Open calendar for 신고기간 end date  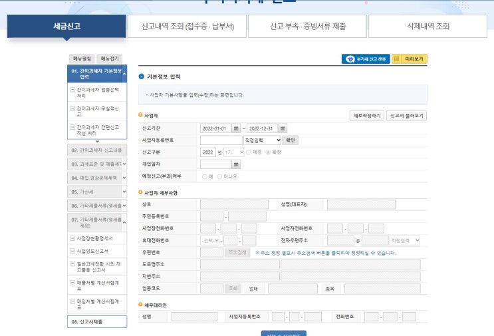tap(283, 128)
